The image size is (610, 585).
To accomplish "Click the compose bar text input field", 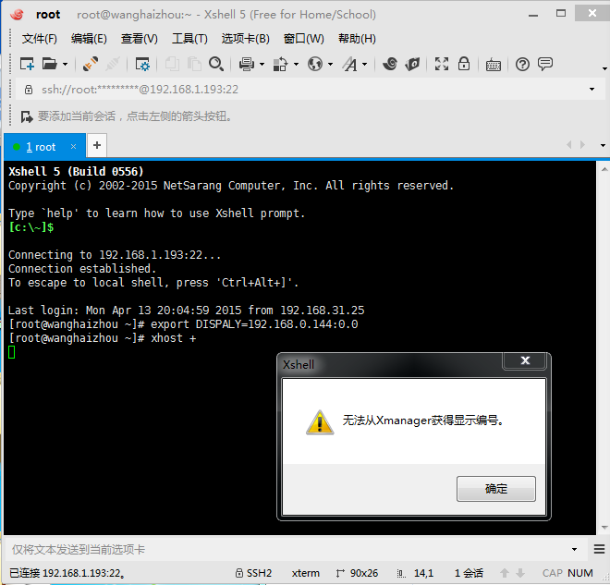I will (277, 549).
